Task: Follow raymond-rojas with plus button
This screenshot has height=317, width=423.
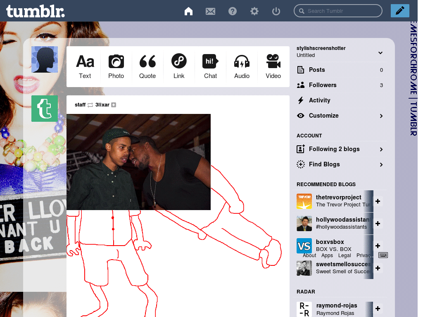Action: tap(378, 309)
